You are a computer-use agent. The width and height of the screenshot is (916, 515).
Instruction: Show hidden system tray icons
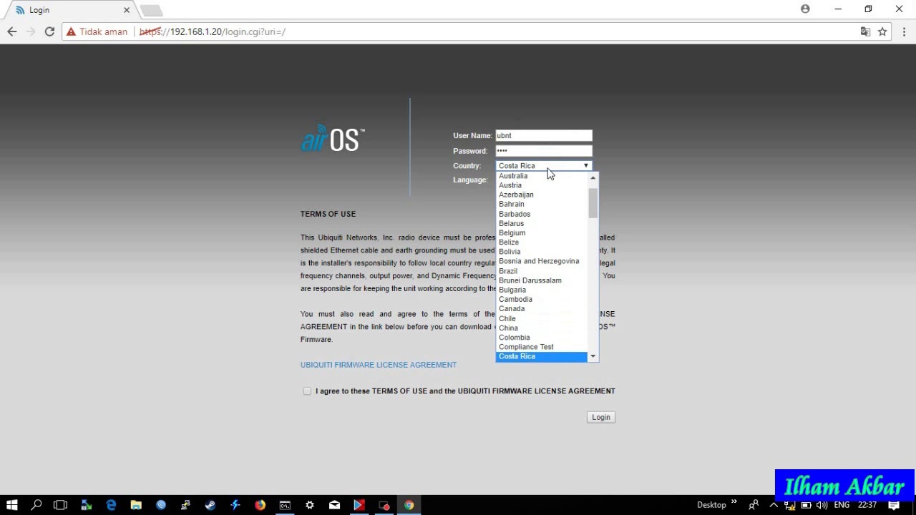coord(773,505)
